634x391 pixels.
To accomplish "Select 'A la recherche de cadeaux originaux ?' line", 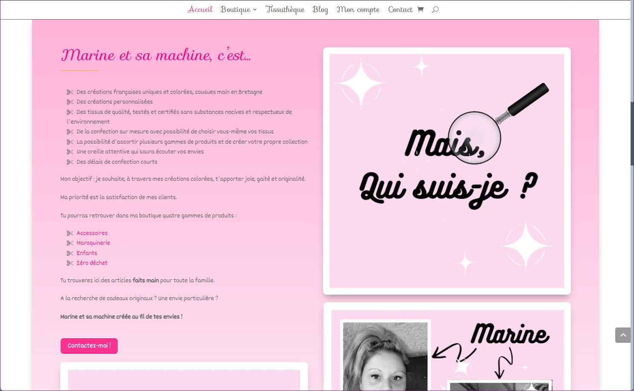I will click(139, 298).
